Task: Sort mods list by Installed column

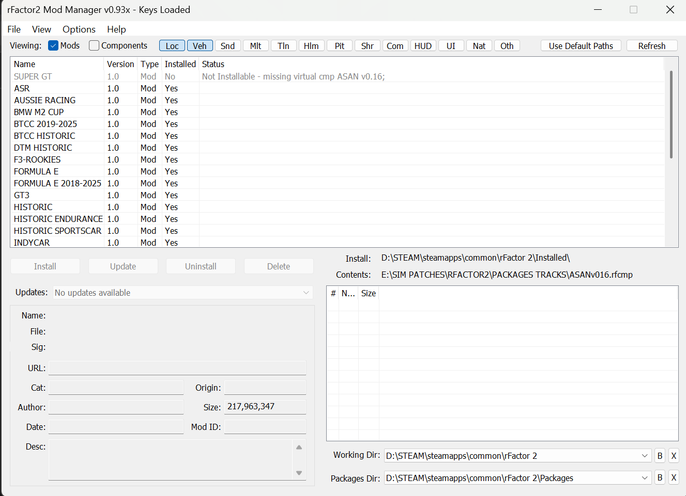Action: pos(180,64)
